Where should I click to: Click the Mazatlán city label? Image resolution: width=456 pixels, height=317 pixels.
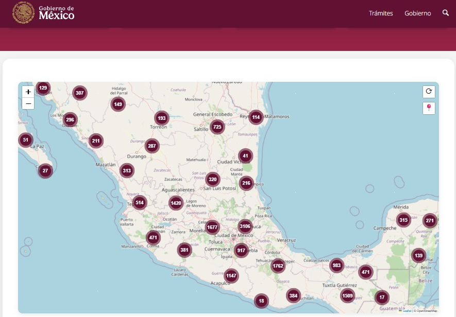pos(106,165)
